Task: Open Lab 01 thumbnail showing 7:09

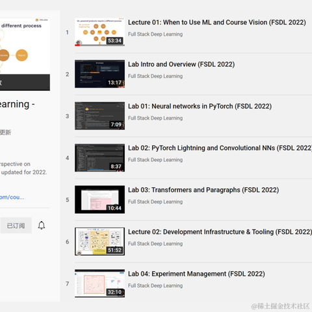Action: tap(99, 116)
